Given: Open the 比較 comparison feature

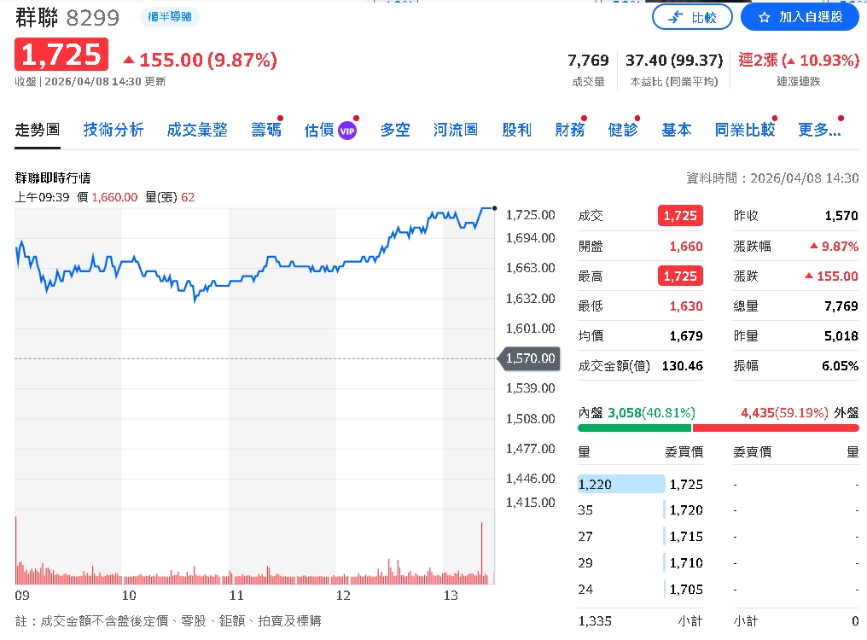Looking at the screenshot, I should pyautogui.click(x=693, y=16).
